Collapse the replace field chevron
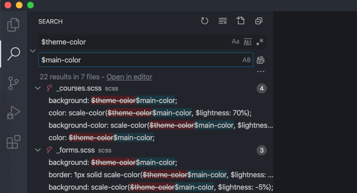The width and height of the screenshot is (357, 193). (33, 51)
